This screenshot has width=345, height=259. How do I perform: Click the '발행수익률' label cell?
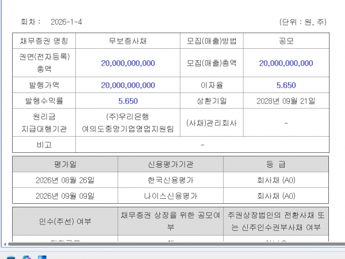(44, 100)
